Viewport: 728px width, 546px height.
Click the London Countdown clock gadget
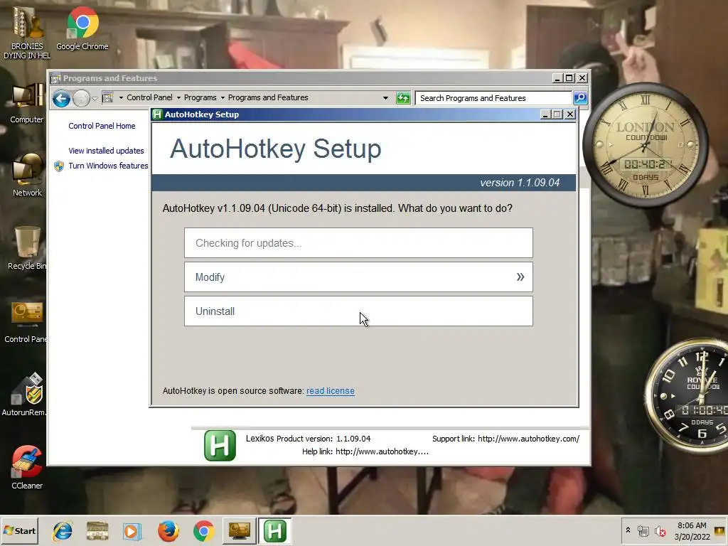tap(646, 145)
